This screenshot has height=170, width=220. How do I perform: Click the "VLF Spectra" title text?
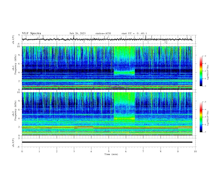[x=31, y=33]
